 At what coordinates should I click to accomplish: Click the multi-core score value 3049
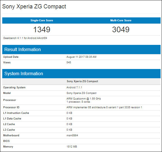coord(121,29)
